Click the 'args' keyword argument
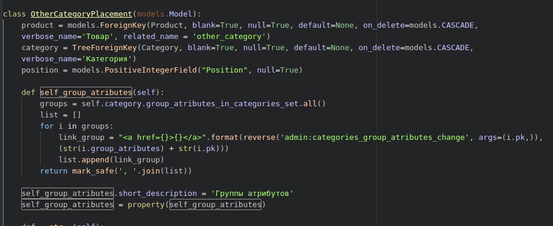Viewport: 553px width, 226px height. 487,137
